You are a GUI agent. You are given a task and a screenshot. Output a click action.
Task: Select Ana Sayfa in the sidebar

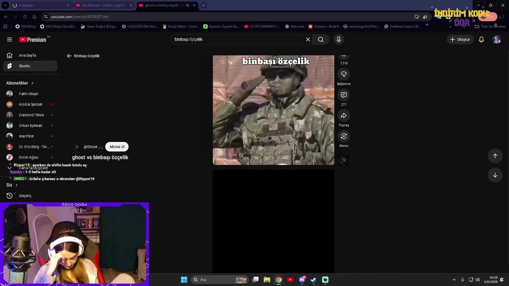30,56
